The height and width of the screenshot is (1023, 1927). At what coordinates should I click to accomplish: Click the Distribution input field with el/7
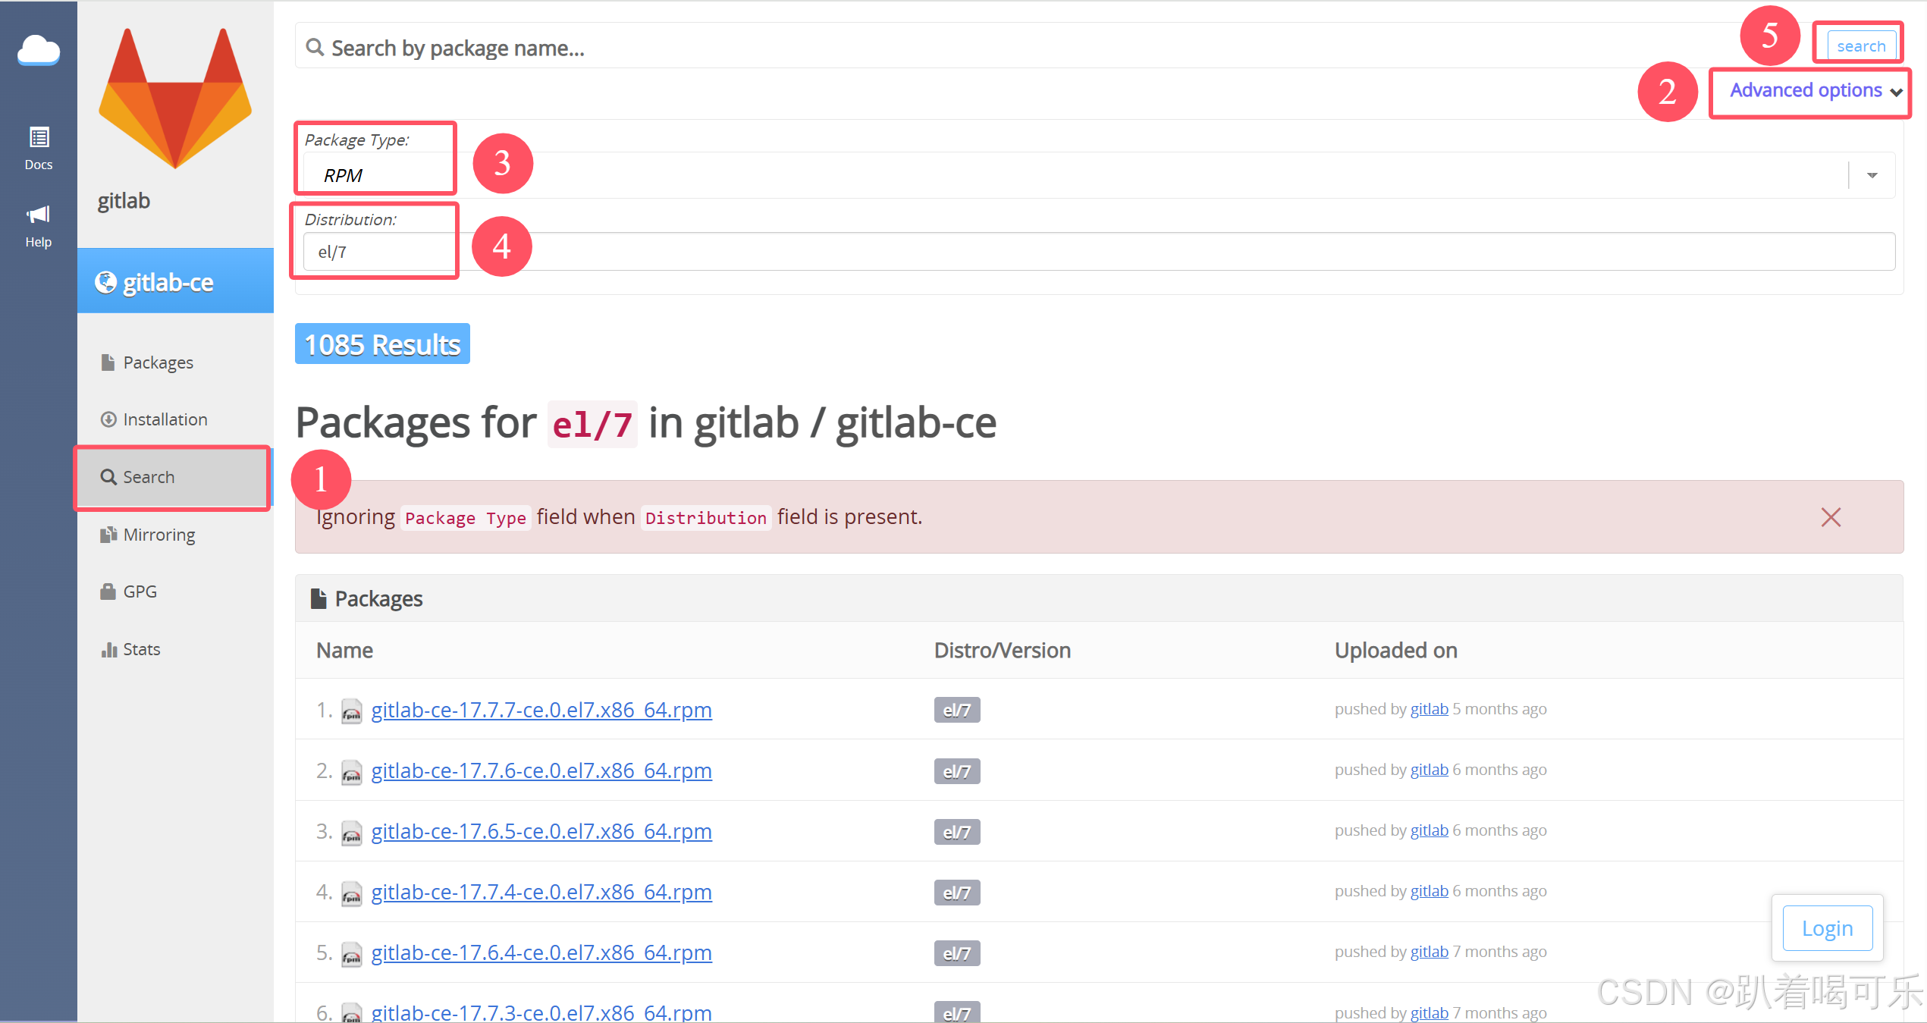pyautogui.click(x=1099, y=252)
